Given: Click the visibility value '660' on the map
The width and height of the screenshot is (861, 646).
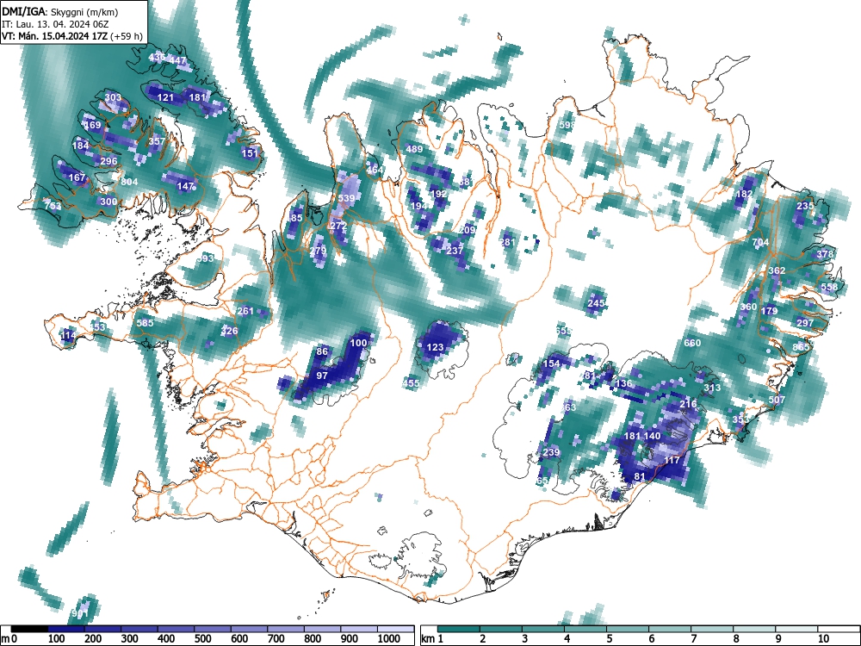Looking at the screenshot, I should 692,344.
